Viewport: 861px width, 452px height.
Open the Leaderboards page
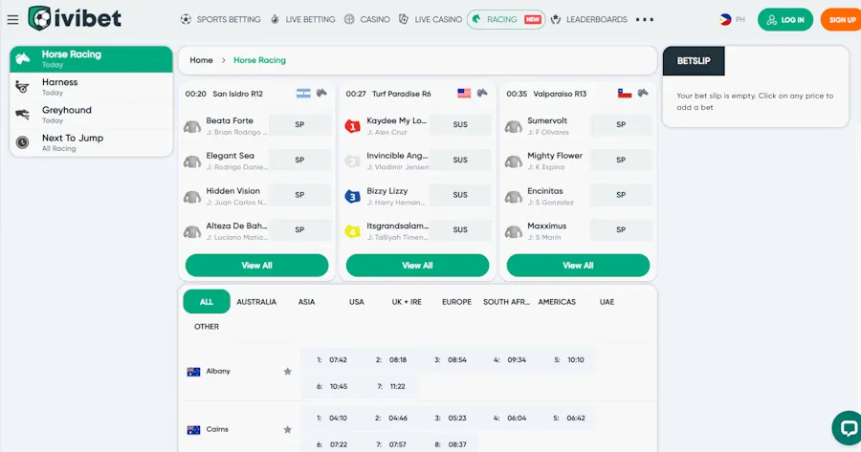click(588, 19)
